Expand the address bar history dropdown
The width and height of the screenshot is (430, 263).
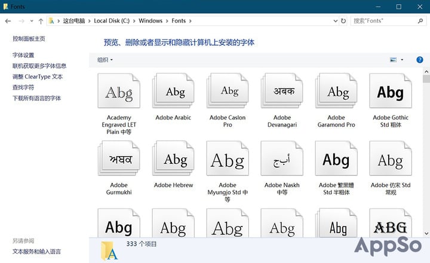click(x=335, y=21)
